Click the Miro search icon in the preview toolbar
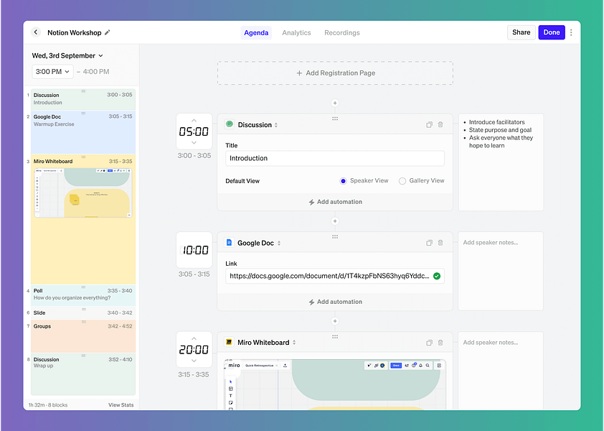 [428, 366]
